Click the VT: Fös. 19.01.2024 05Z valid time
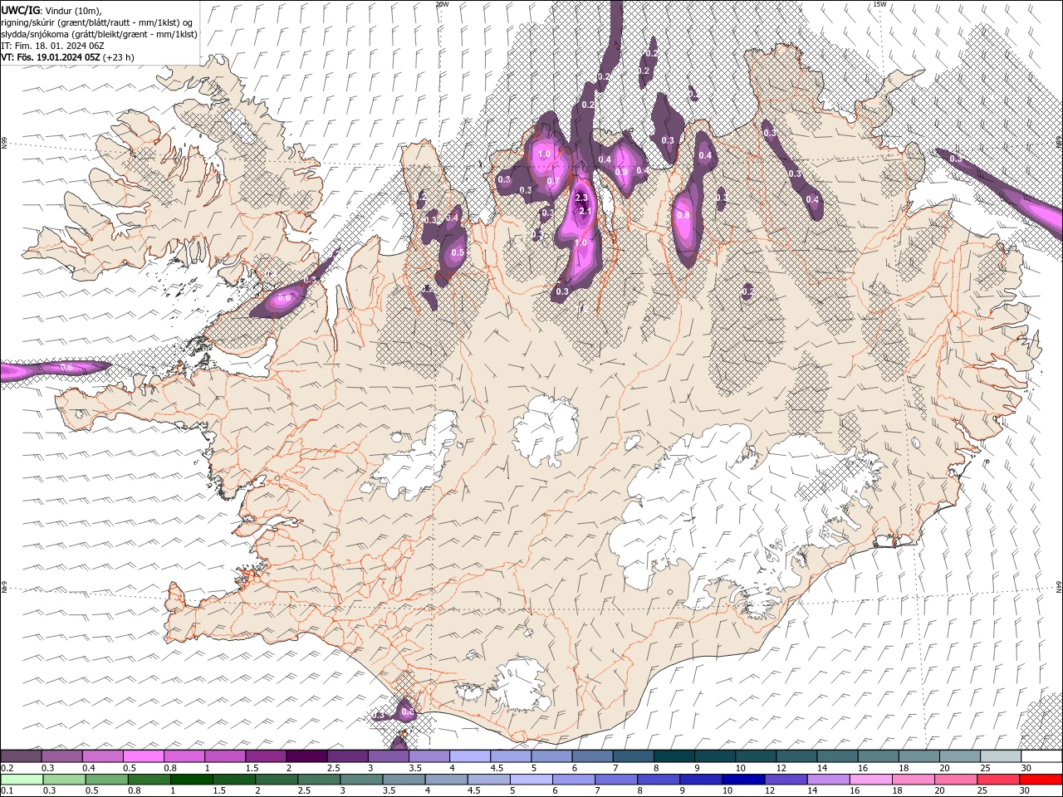1063x797 pixels. tap(67, 57)
